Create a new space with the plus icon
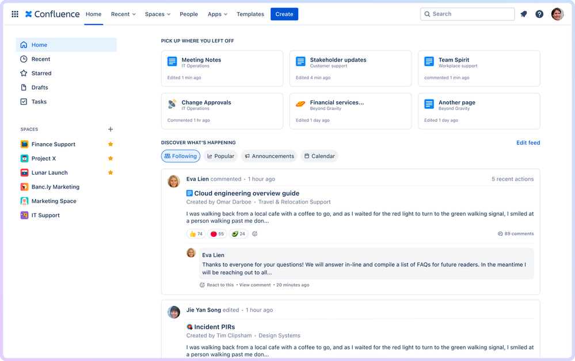The height and width of the screenshot is (361, 575). (x=110, y=129)
